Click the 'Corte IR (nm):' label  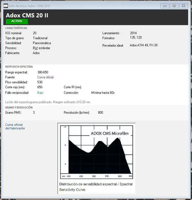[73, 87]
